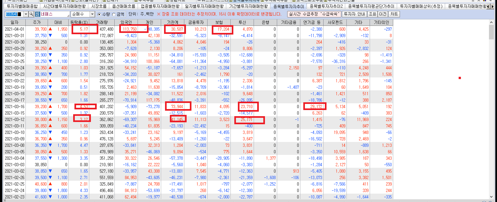This screenshot has height=202, width=497.
Task: Select the 2021-04-01 date row
Action: 198,29
